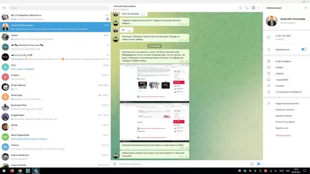Open the chat with Саша Чекалин
The width and height of the screenshot is (310, 174).
[x=55, y=165]
